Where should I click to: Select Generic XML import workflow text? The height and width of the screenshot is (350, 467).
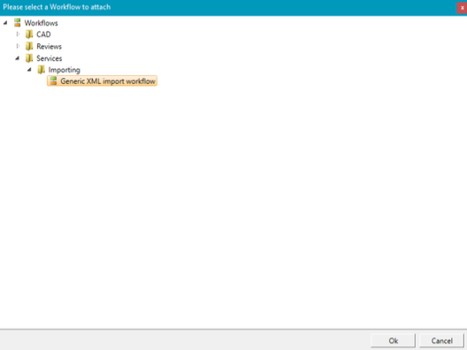pyautogui.click(x=108, y=81)
